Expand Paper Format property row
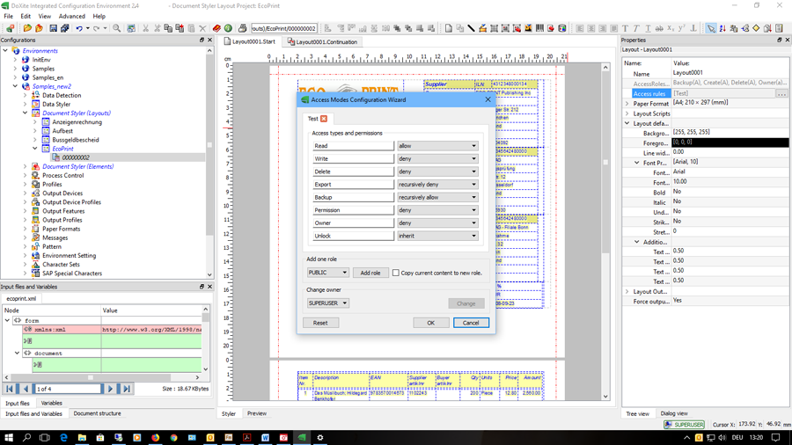This screenshot has height=445, width=792. (x=627, y=103)
